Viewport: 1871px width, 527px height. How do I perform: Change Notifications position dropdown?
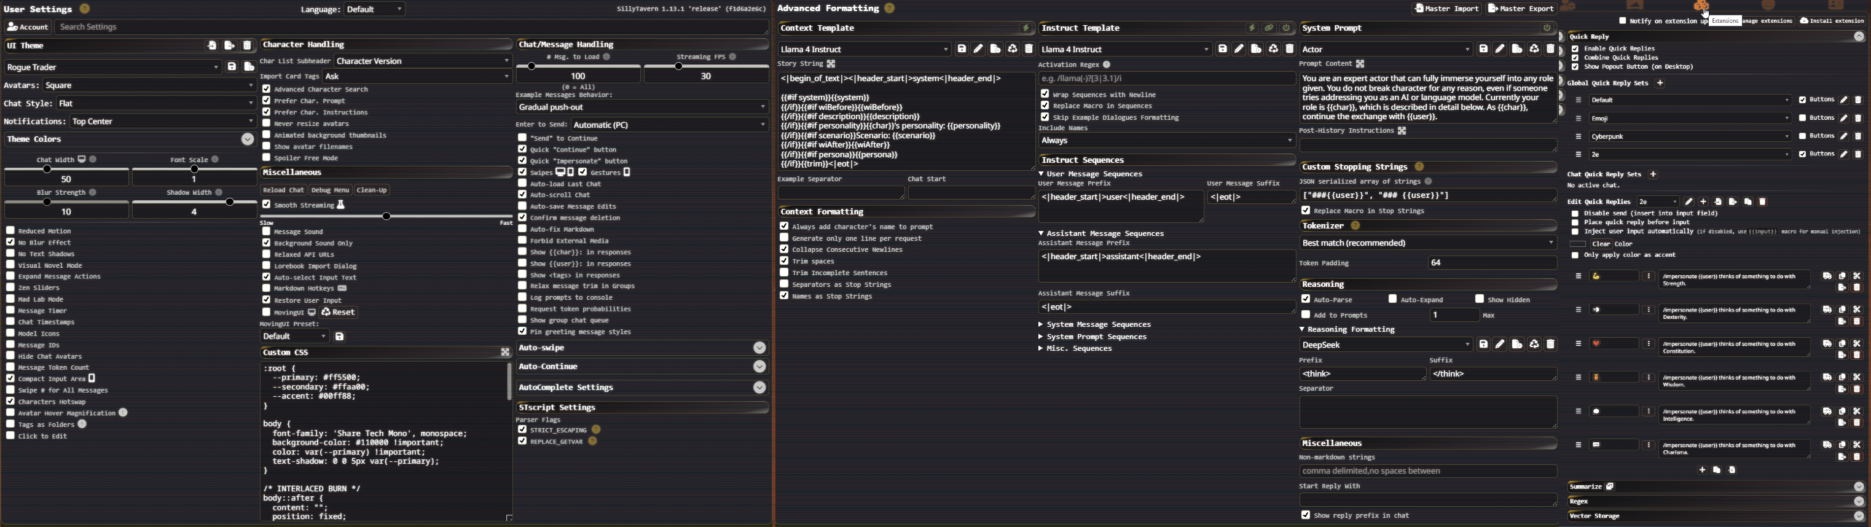162,121
